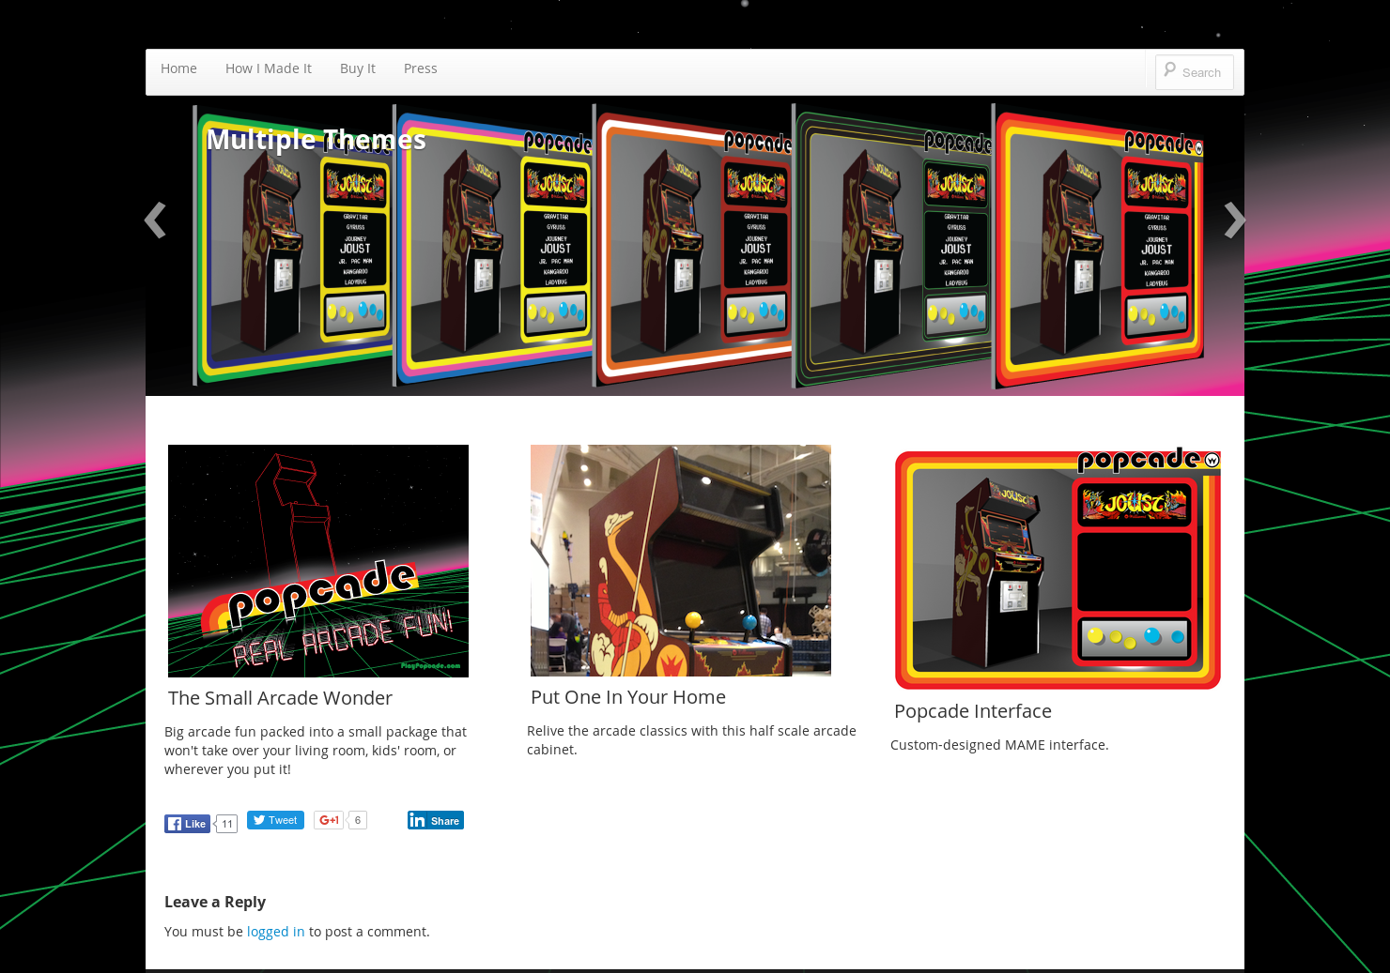The height and width of the screenshot is (973, 1390).
Task: Click the Search input field
Action: [x=1195, y=72]
